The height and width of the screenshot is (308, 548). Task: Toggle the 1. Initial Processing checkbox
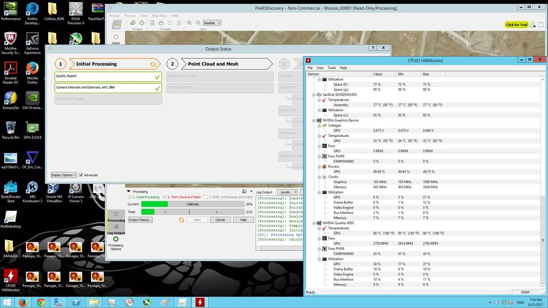point(130,197)
